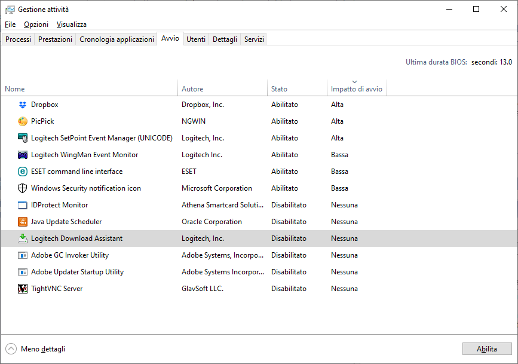Select Adobe Updater Startup Utility text
The width and height of the screenshot is (518, 364).
coord(77,272)
